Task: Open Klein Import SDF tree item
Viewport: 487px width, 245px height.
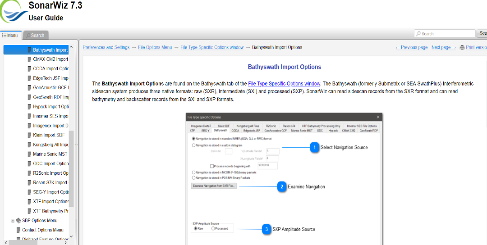Action: (x=48, y=135)
